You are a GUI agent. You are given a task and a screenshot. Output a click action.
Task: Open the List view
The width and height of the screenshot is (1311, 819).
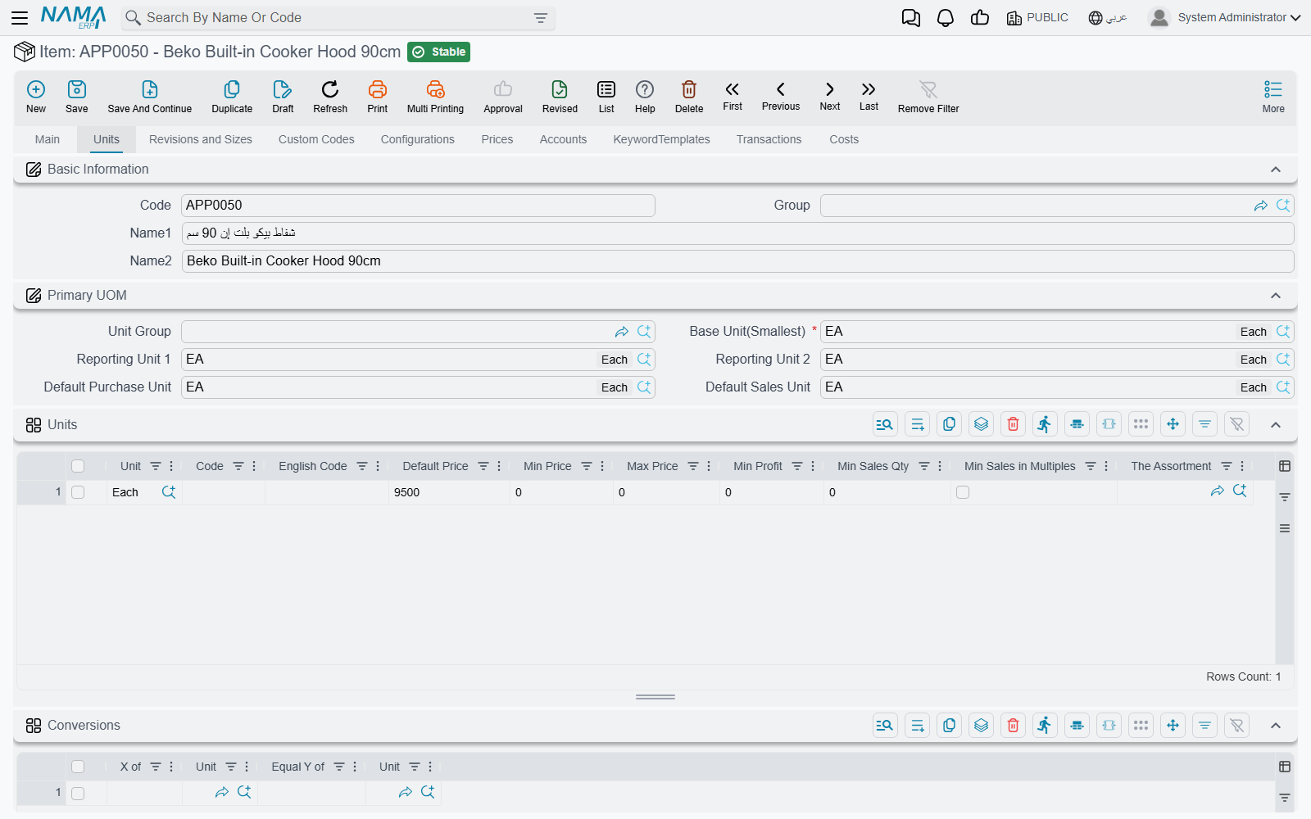pyautogui.click(x=606, y=97)
